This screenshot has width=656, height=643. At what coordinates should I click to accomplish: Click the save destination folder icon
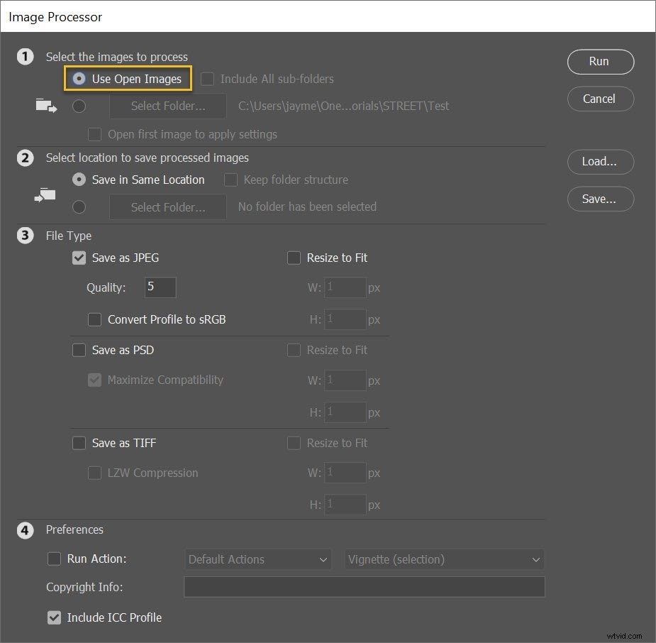45,195
